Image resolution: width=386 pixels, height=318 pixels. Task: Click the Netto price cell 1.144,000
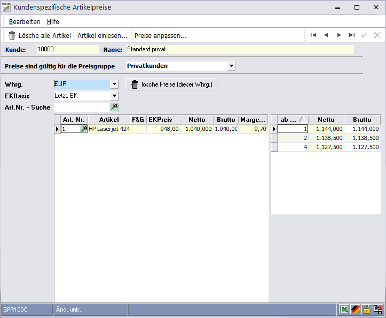[326, 129]
